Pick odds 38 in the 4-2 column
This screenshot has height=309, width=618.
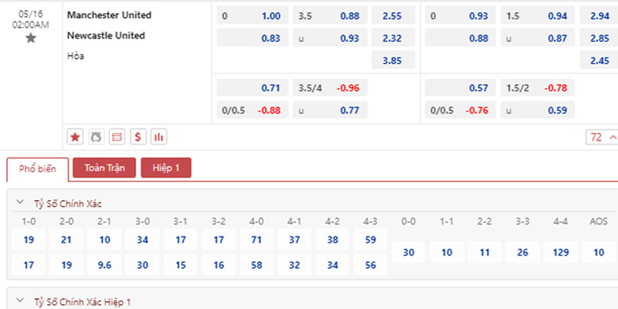(332, 239)
